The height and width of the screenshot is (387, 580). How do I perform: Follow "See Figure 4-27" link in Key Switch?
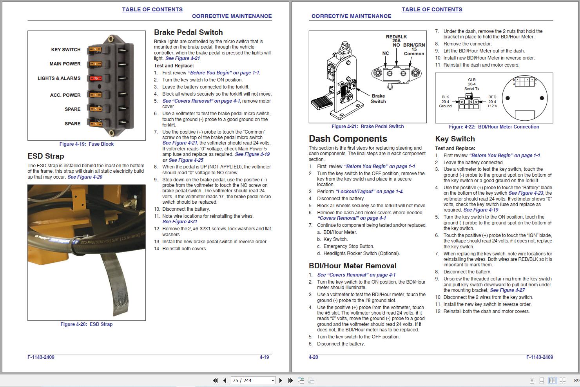point(507,290)
